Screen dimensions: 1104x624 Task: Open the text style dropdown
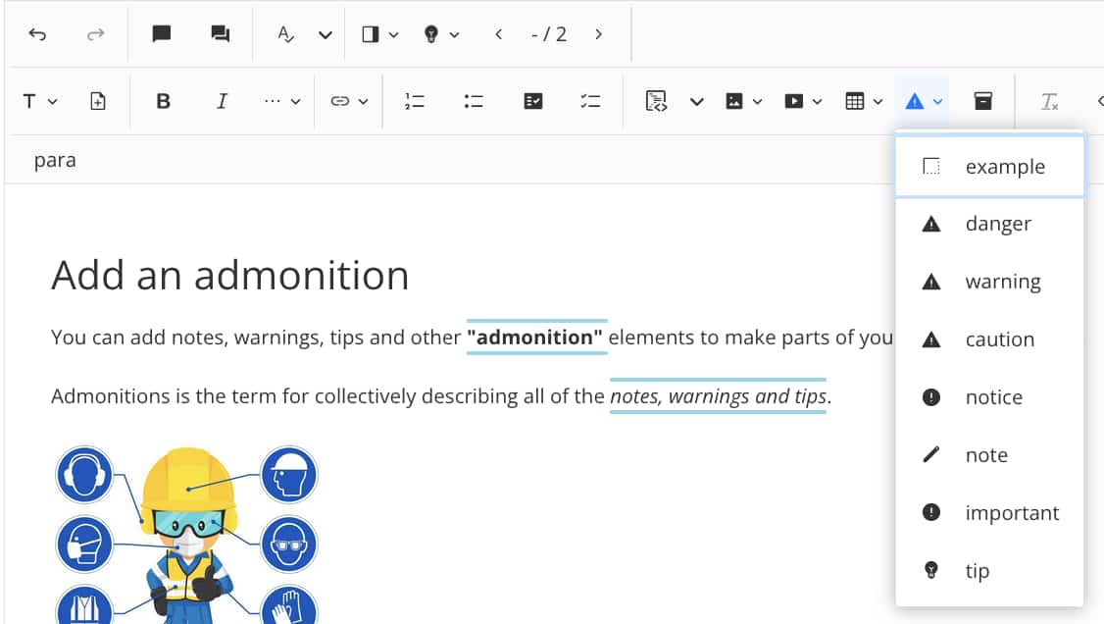click(39, 100)
